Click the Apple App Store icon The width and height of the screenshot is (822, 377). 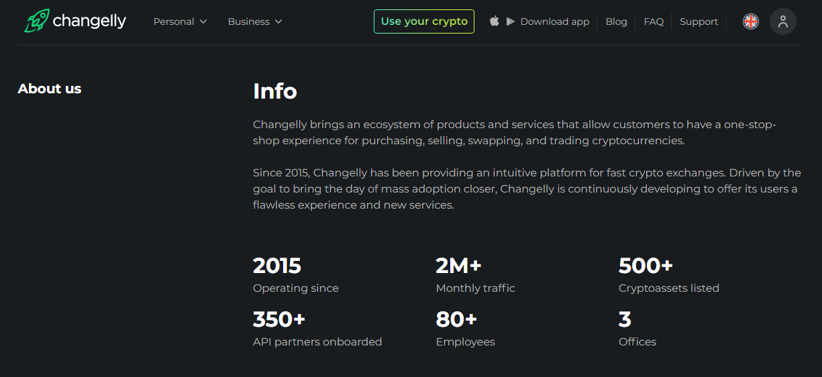[x=495, y=21]
